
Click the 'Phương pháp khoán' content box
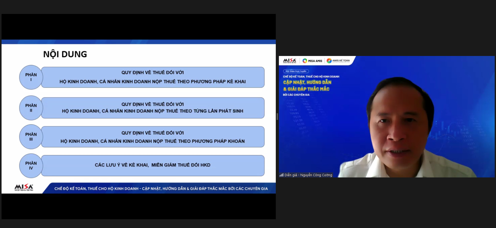[152, 137]
